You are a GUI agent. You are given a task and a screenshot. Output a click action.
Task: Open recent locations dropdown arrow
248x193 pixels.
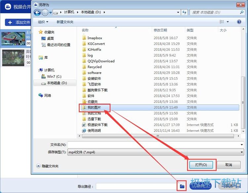point(51,13)
